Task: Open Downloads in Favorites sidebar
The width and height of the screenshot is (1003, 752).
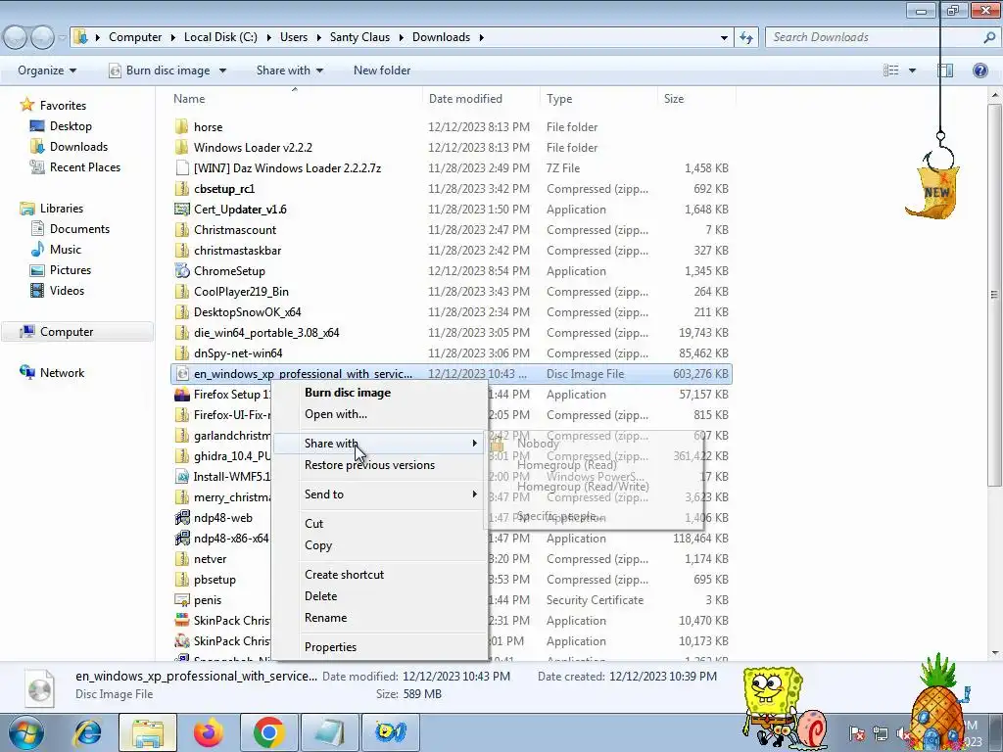Action: click(78, 147)
